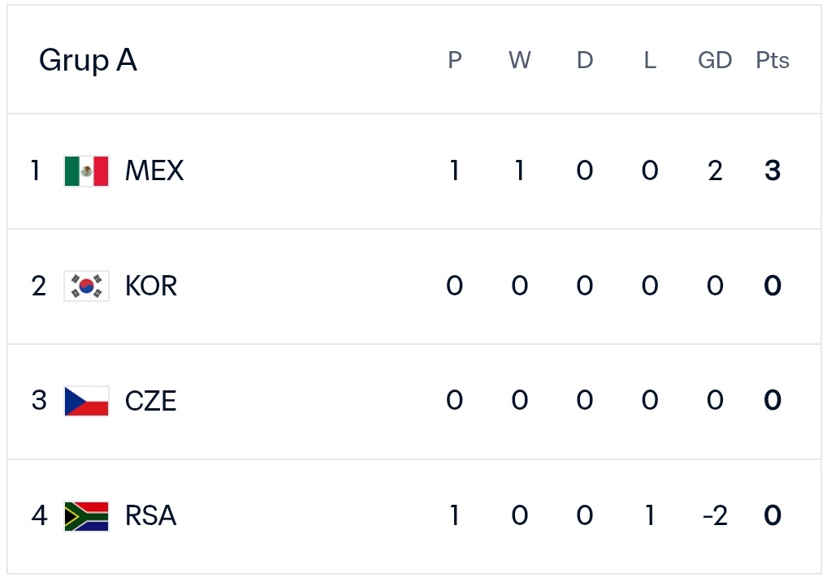Viewport: 827px width, 577px height.
Task: Click Mexico's goal difference value 2
Action: point(715,170)
